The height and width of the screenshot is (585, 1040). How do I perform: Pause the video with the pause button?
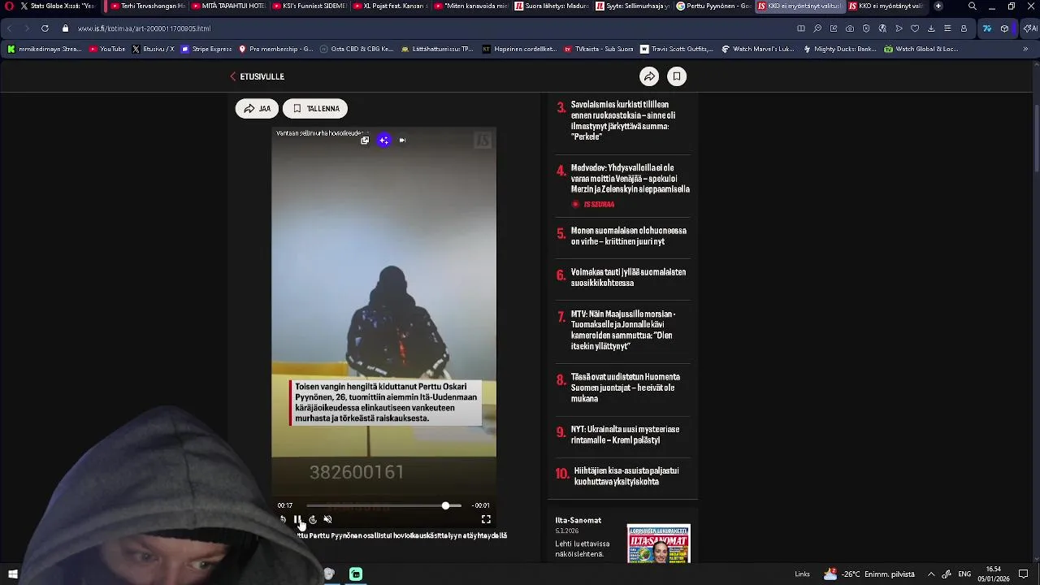click(x=297, y=519)
